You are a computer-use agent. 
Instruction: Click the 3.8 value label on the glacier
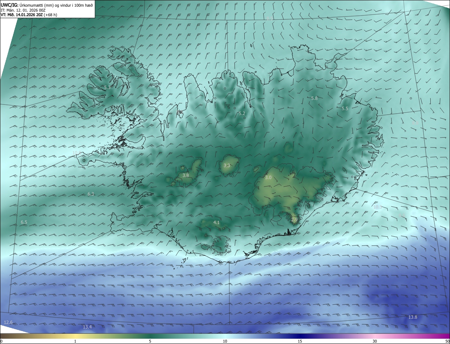(186, 175)
